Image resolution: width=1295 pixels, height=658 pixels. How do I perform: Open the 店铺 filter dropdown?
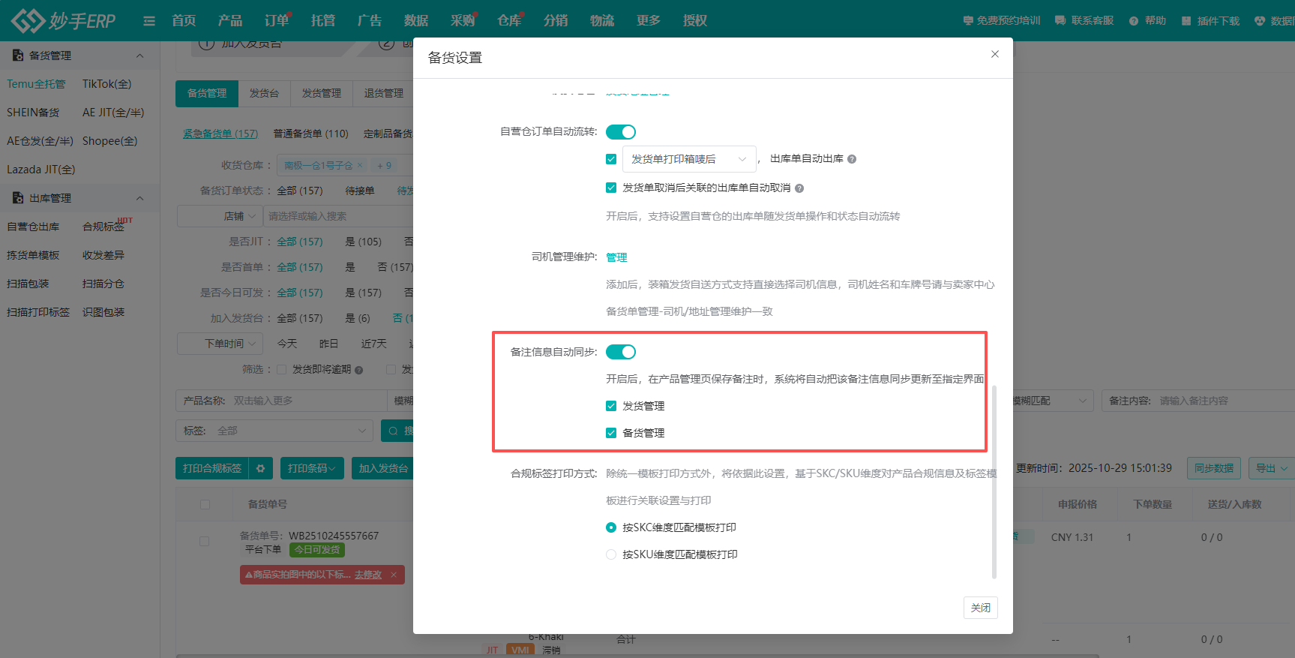tap(220, 216)
